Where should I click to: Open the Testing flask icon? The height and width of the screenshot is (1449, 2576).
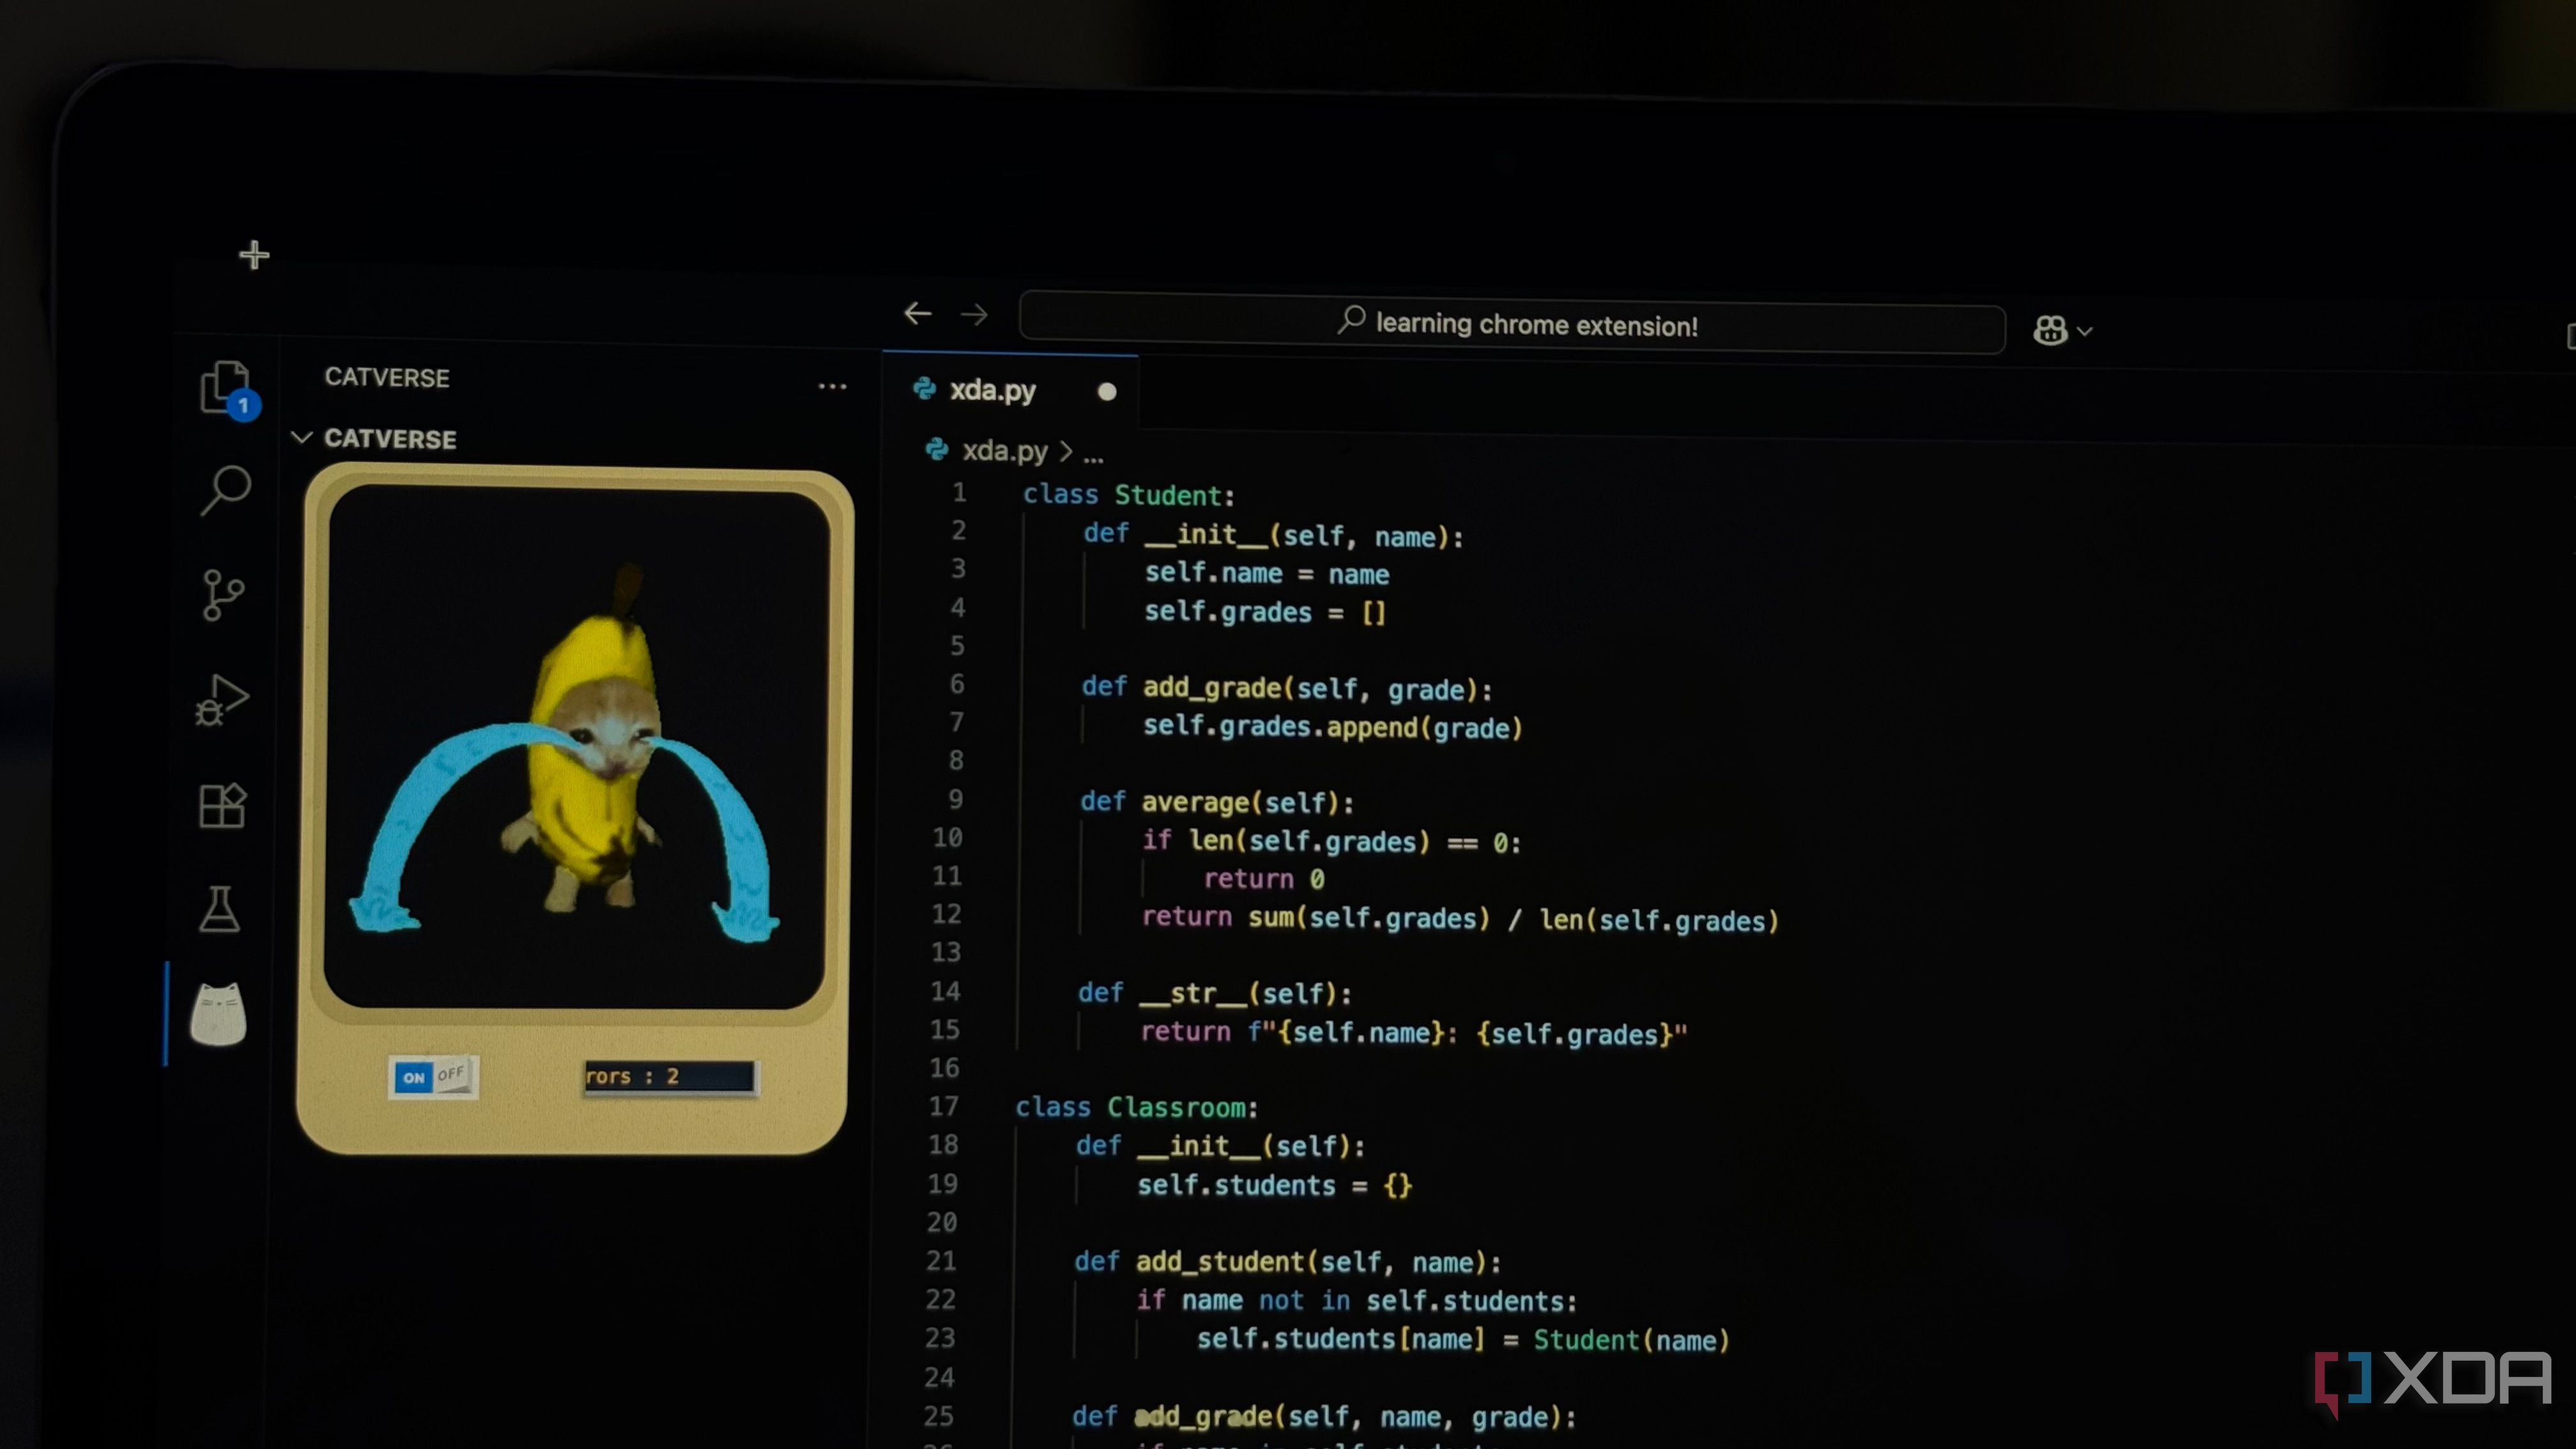click(x=219, y=909)
